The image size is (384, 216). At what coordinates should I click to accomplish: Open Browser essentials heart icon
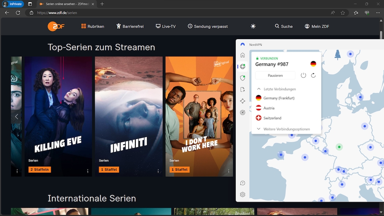pyautogui.click(x=367, y=13)
